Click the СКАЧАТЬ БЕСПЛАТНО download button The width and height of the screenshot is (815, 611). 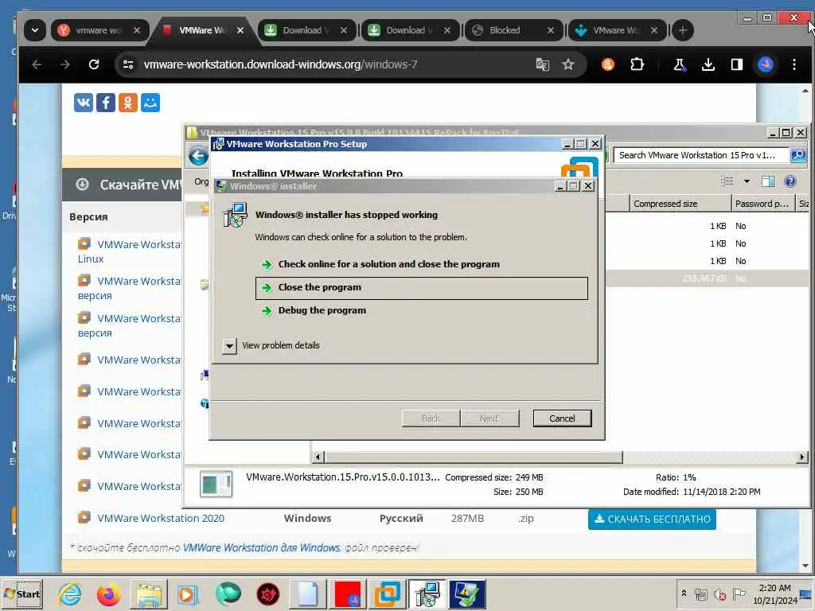pyautogui.click(x=652, y=519)
